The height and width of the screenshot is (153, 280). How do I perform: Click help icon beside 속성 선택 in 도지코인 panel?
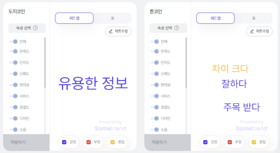35,28
